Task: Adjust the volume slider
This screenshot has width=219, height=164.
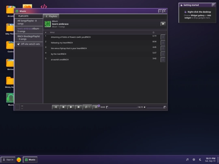Action: (156, 107)
